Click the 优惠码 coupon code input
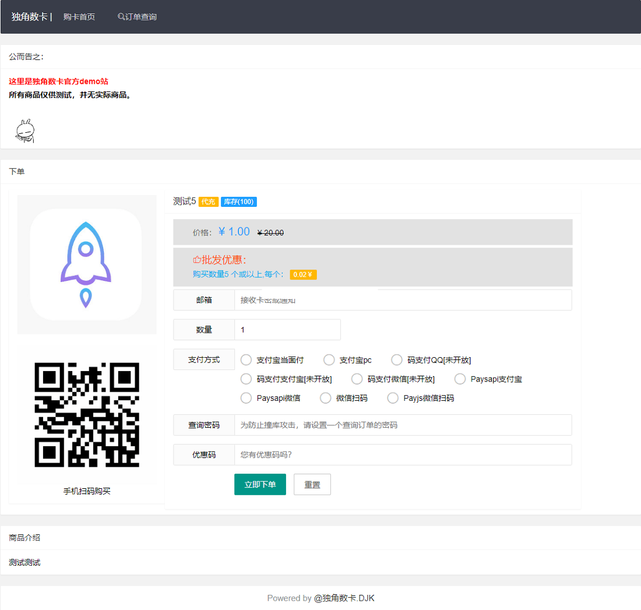The image size is (641, 610). 402,454
